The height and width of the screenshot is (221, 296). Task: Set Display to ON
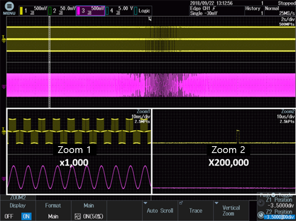tap(26, 216)
